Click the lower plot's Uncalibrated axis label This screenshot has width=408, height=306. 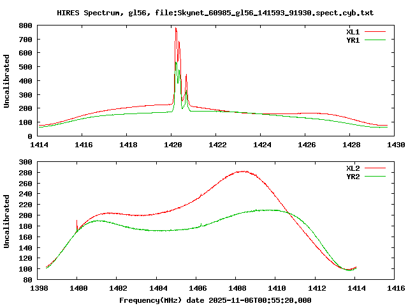[6, 221]
